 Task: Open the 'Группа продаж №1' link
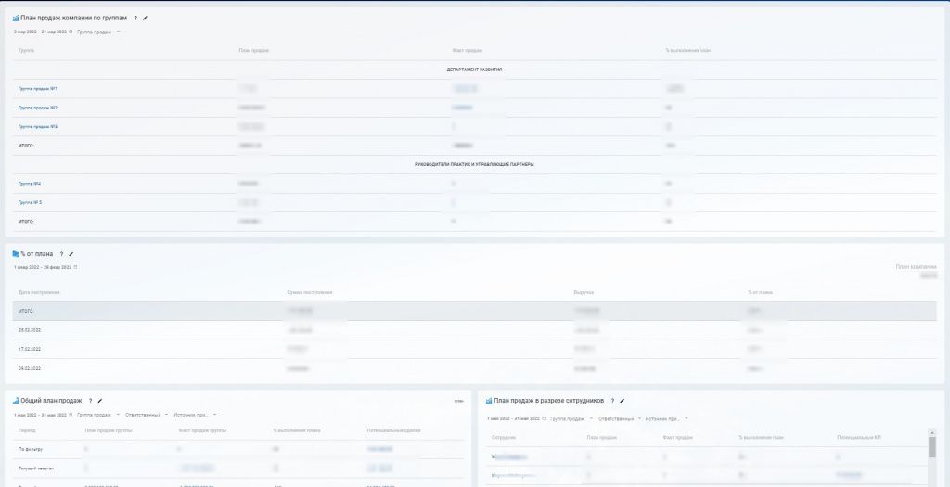[x=38, y=88]
